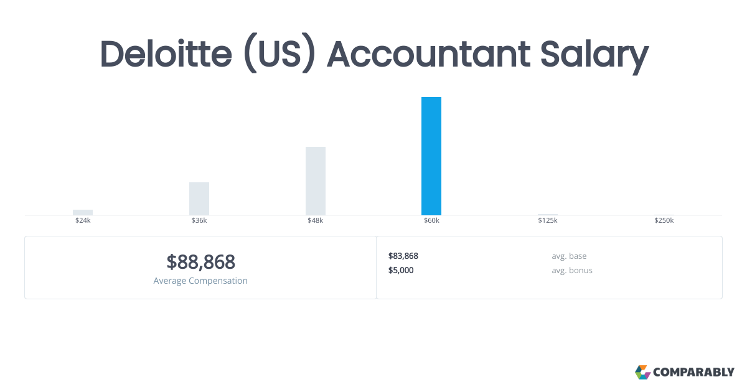Click the $5,000 bonus value
Screen dimensions: 747x392
pos(401,270)
